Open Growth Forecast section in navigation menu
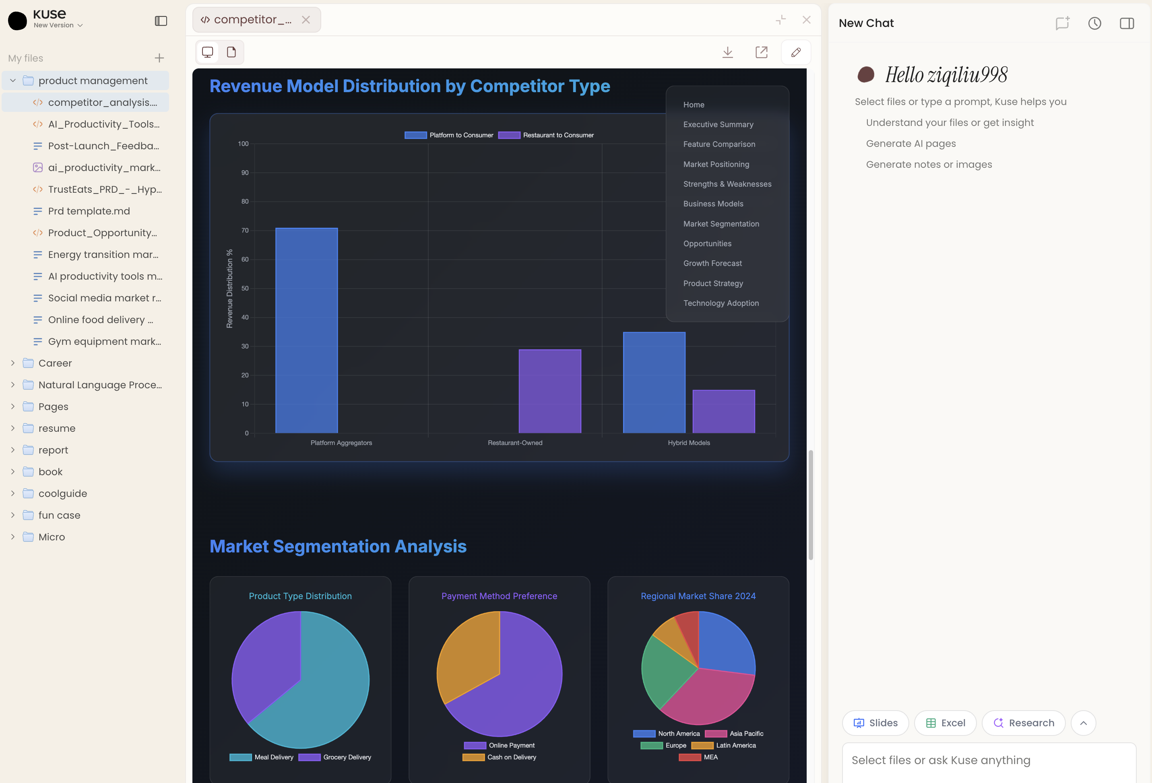This screenshot has width=1152, height=783. click(712, 263)
